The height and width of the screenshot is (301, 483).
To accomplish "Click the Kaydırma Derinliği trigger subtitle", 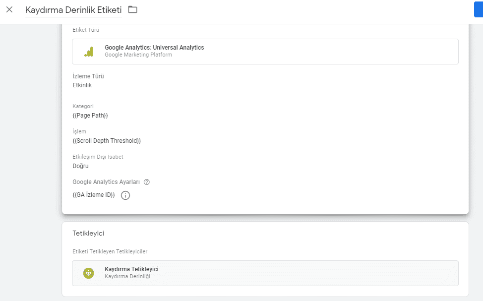I will point(127,277).
